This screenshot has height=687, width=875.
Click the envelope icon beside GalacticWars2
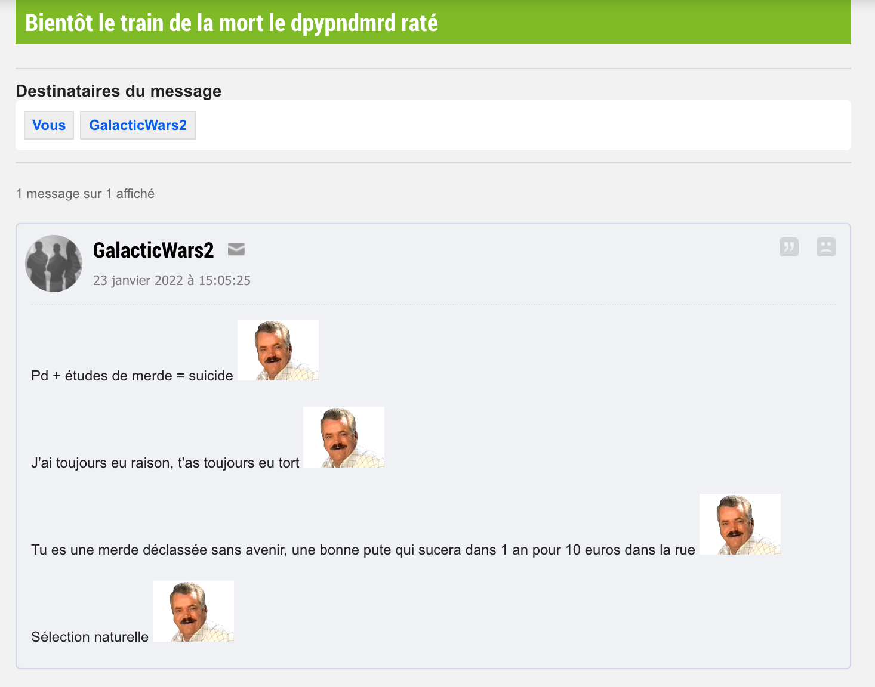pos(236,249)
